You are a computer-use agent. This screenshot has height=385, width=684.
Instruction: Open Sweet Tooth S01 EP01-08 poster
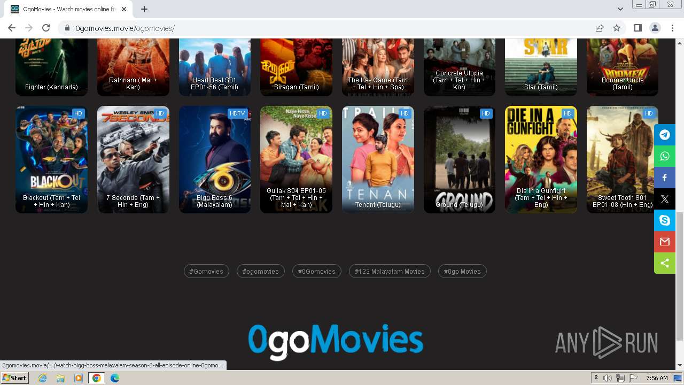tap(623, 159)
